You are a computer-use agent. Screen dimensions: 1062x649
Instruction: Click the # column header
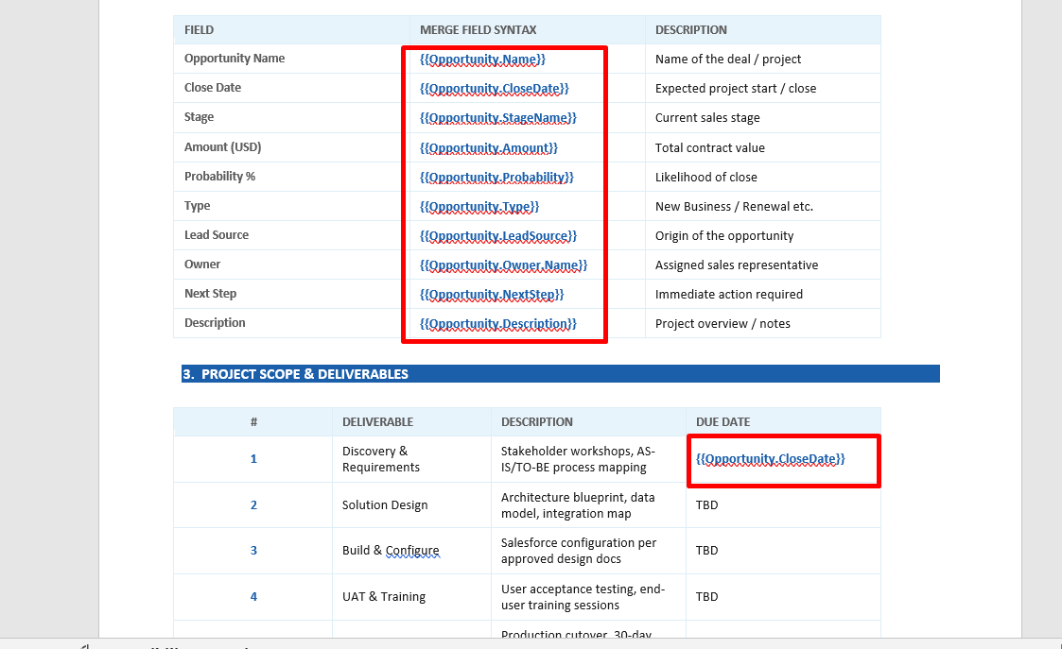click(253, 421)
